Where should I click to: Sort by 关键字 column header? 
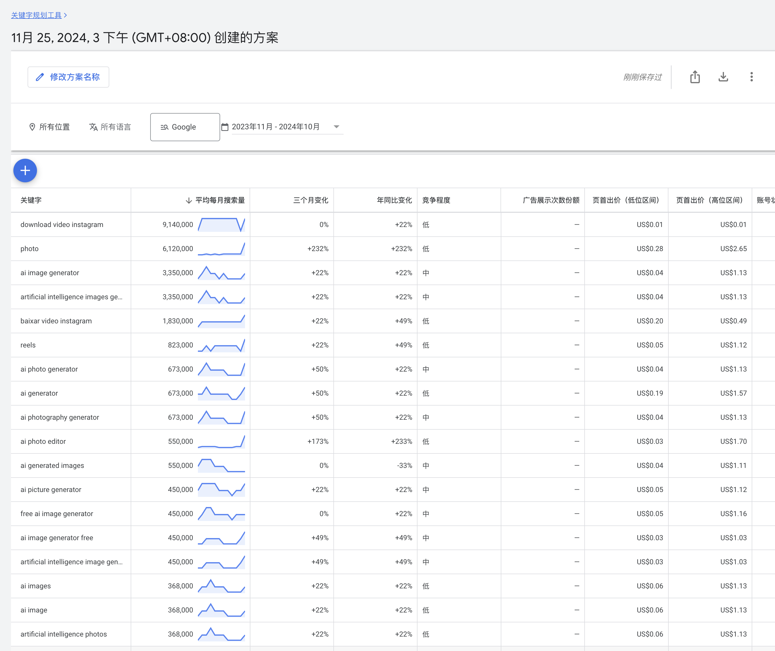point(31,200)
